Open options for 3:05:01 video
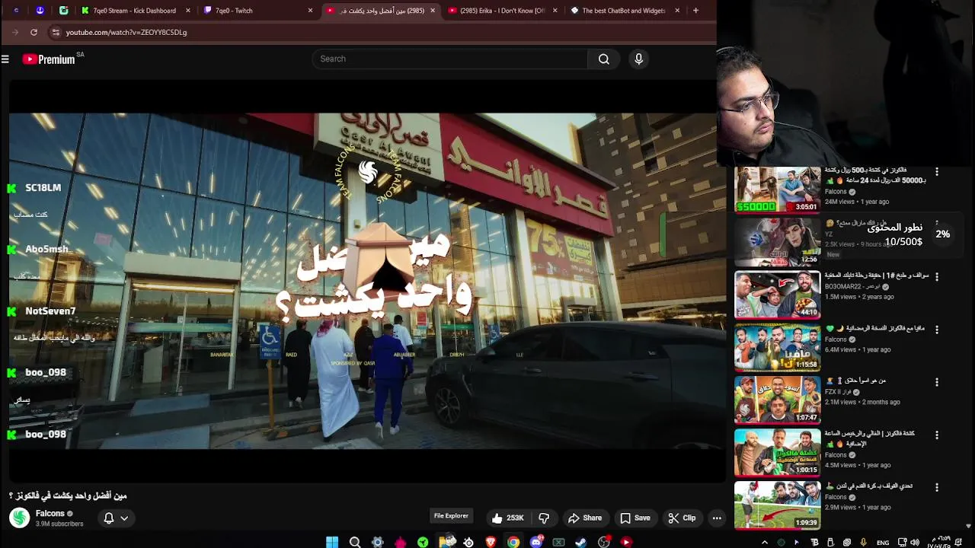Image resolution: width=975 pixels, height=548 pixels. (937, 172)
